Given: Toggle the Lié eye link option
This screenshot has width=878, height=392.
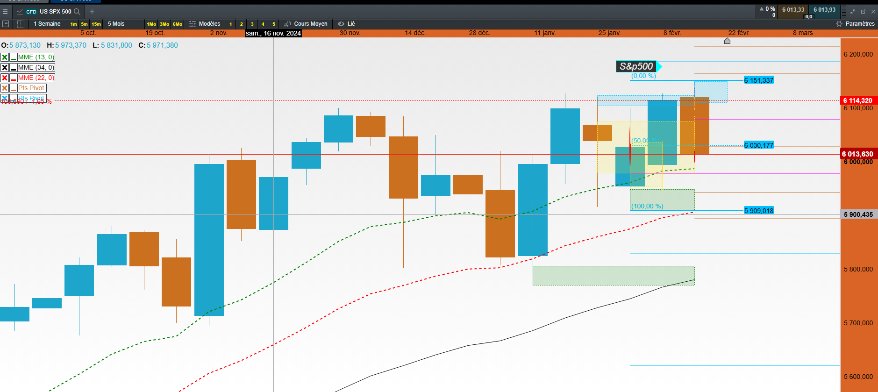Looking at the screenshot, I should click(x=346, y=24).
